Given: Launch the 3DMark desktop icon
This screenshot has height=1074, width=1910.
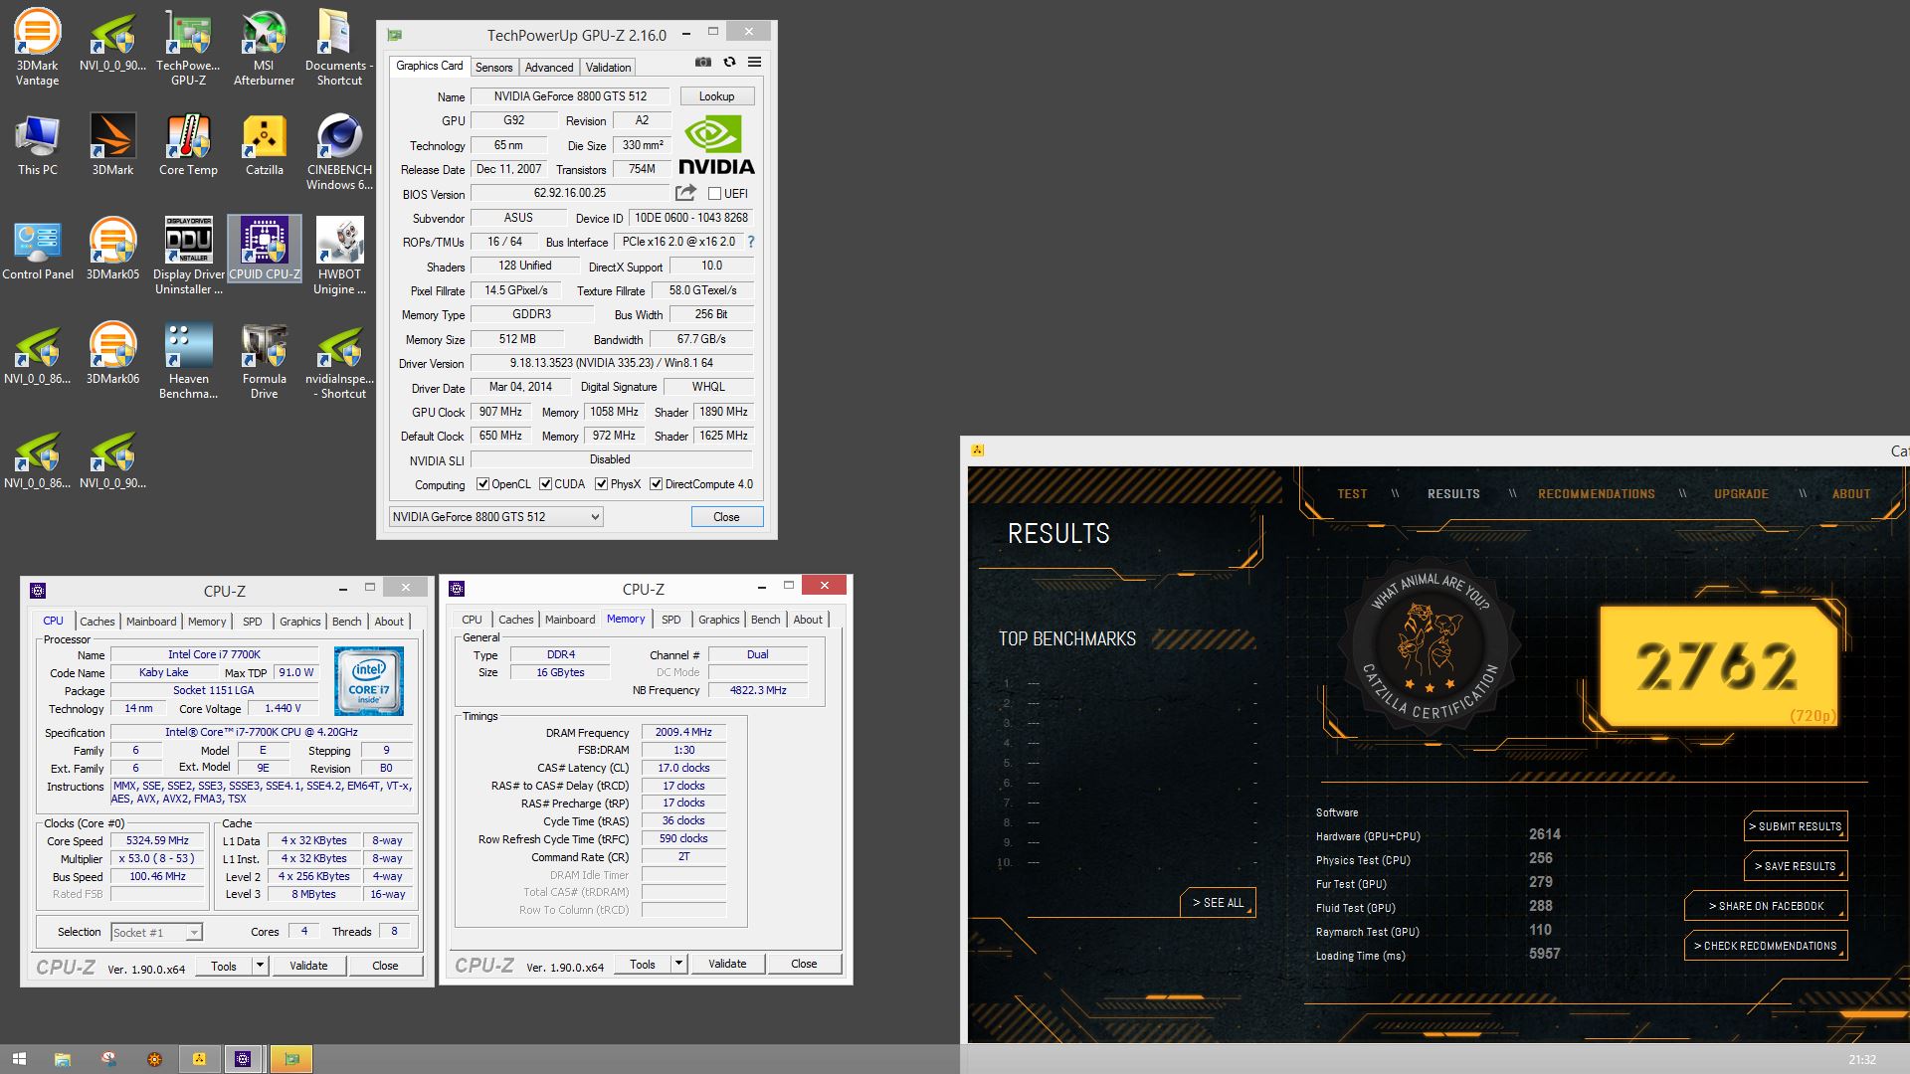Looking at the screenshot, I should click(112, 144).
